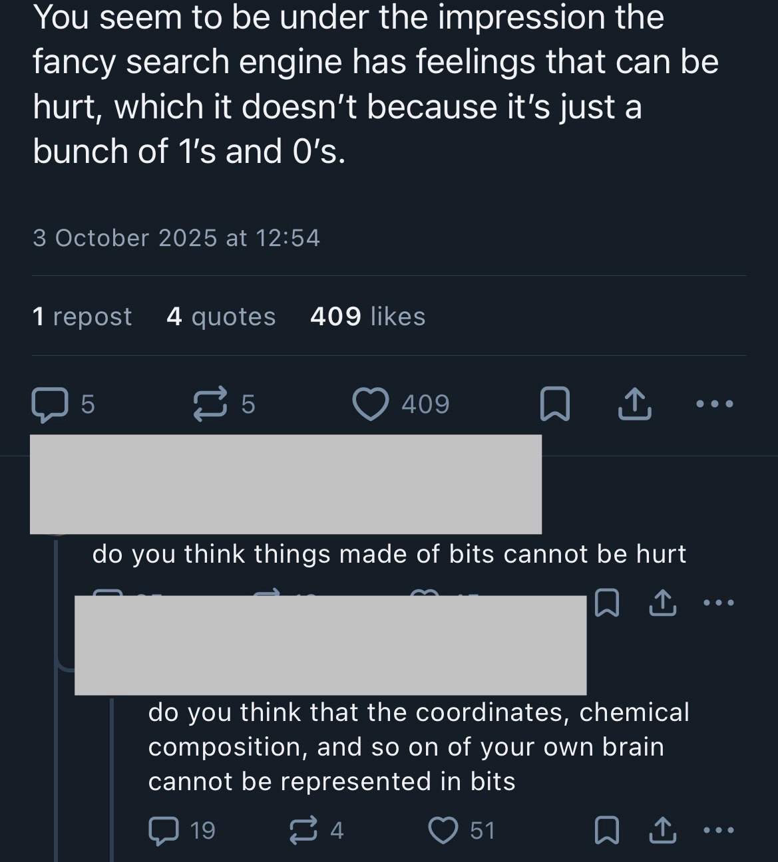The height and width of the screenshot is (862, 778).
Task: Reply to the brain coordinates comment
Action: coord(164,831)
